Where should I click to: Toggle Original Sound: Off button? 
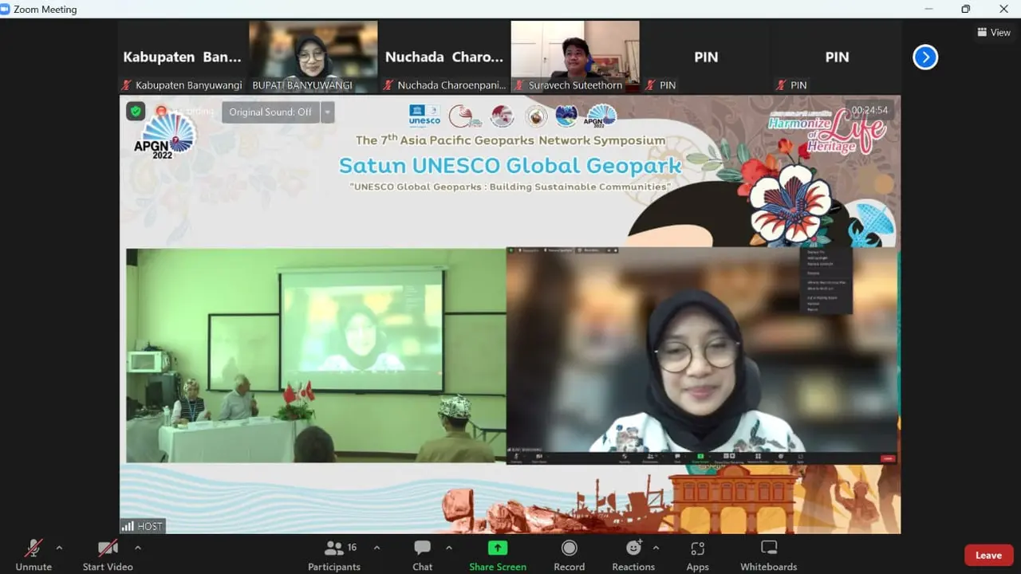pos(270,112)
